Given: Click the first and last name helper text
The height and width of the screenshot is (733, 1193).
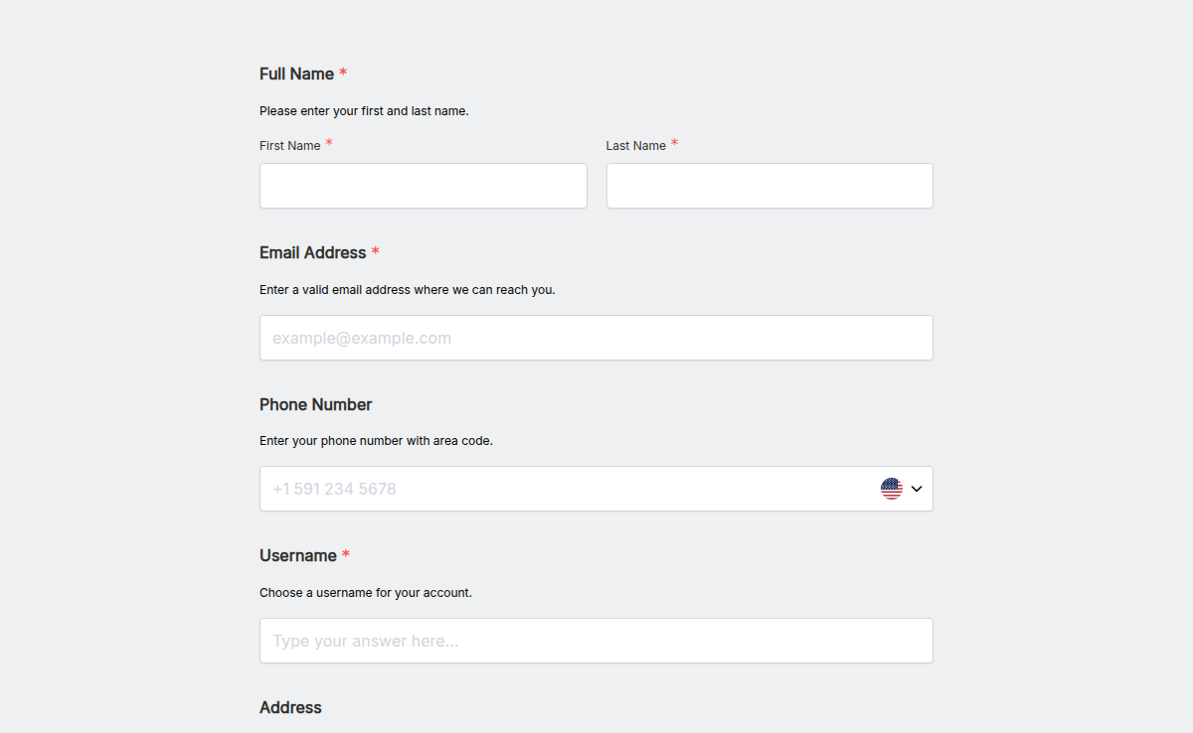Looking at the screenshot, I should [364, 110].
